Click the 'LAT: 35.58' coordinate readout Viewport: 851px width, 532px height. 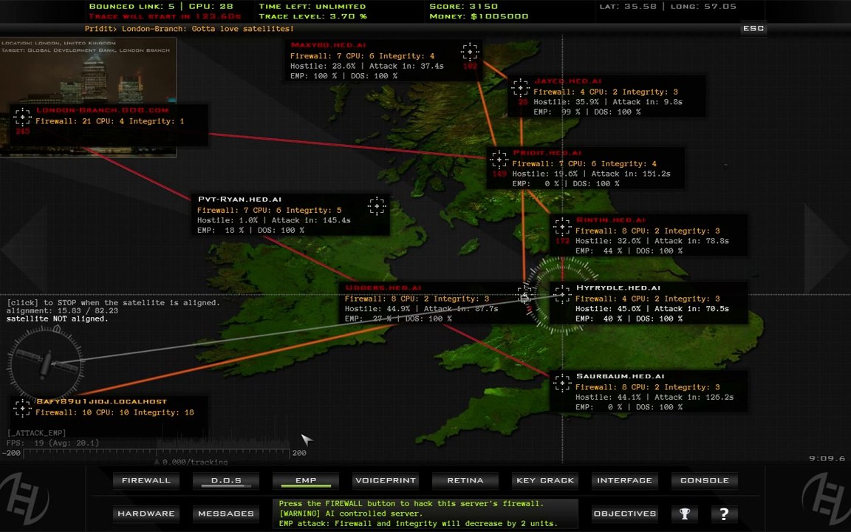628,7
